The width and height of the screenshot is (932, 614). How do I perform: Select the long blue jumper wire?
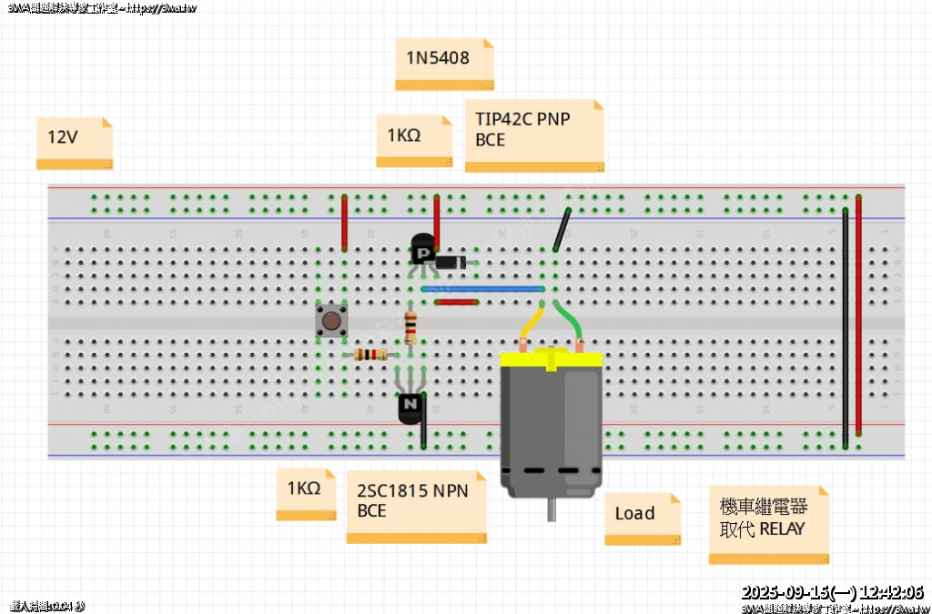coord(482,288)
